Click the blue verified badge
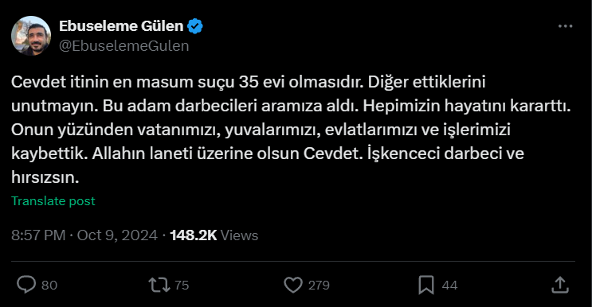 pos(195,26)
